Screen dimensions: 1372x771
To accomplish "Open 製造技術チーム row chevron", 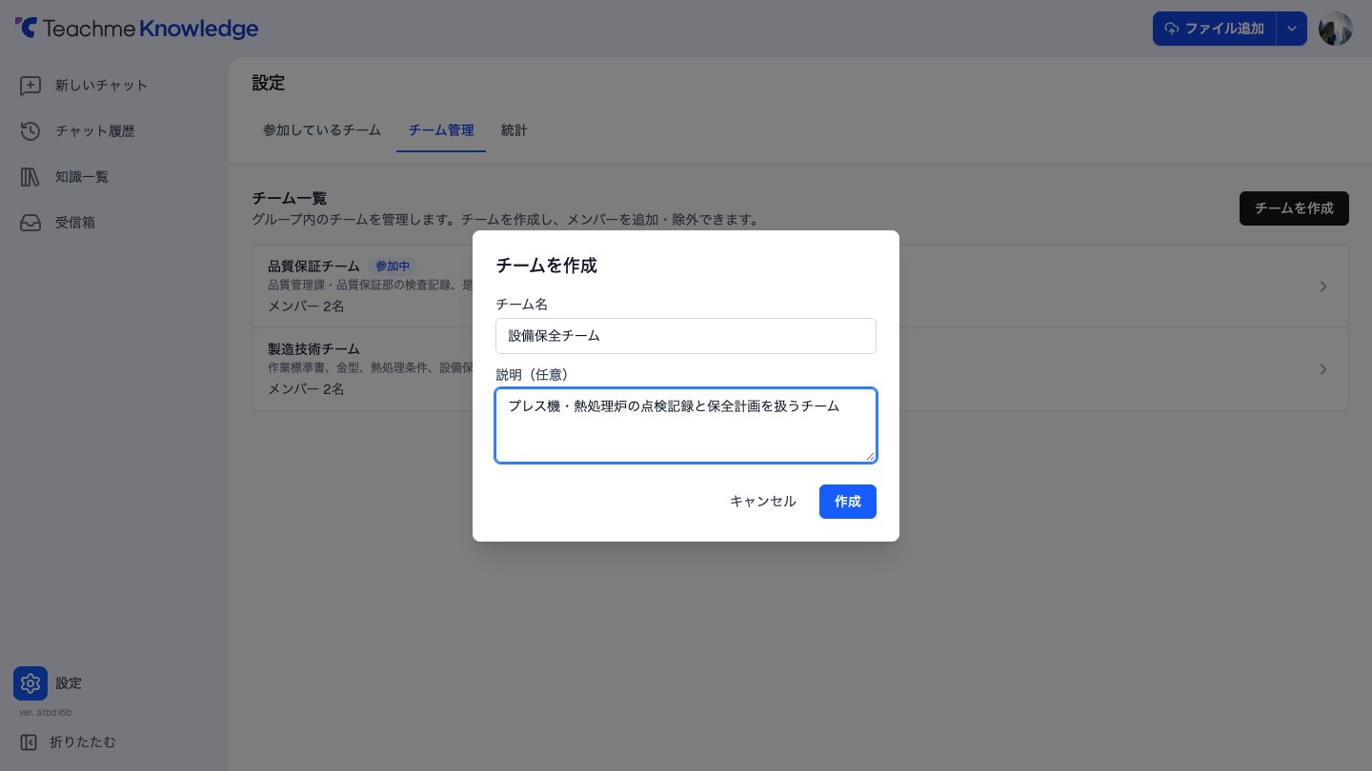I will point(1323,369).
